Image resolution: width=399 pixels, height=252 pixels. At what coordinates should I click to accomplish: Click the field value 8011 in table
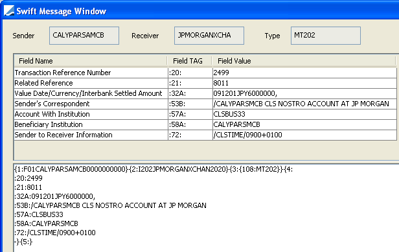click(x=304, y=83)
